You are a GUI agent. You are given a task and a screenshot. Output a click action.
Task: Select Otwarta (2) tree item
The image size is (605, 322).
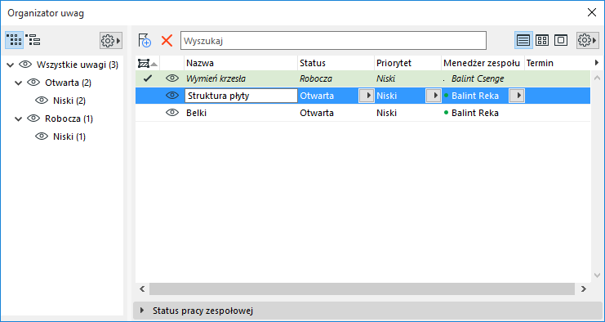[69, 83]
